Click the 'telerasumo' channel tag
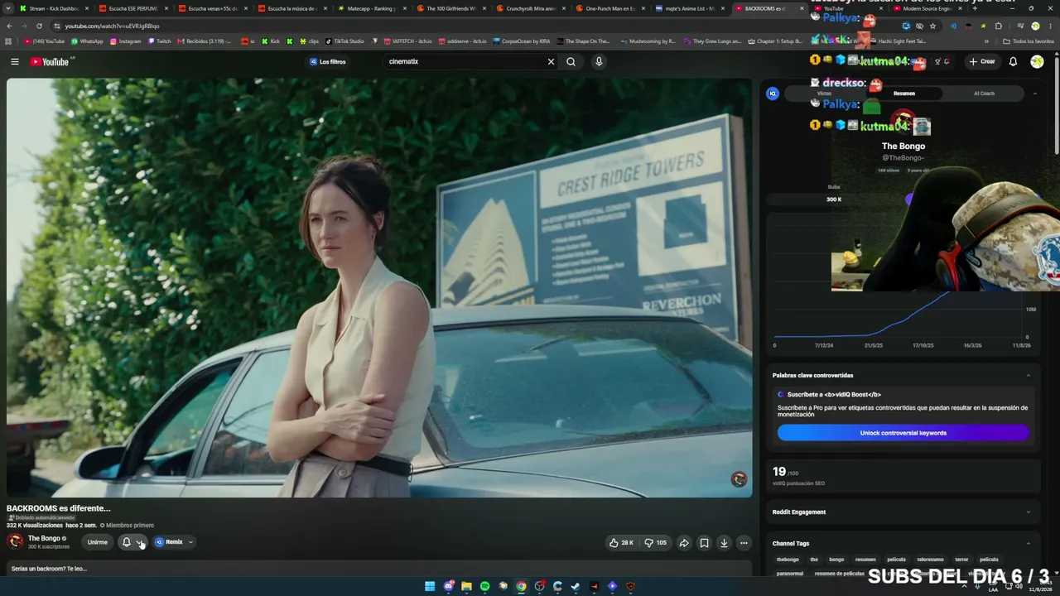The width and height of the screenshot is (1060, 596). click(x=930, y=560)
